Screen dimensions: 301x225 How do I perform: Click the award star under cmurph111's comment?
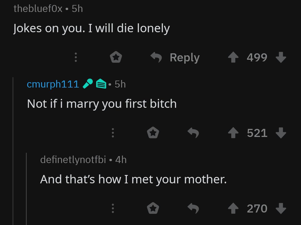pyautogui.click(x=153, y=133)
